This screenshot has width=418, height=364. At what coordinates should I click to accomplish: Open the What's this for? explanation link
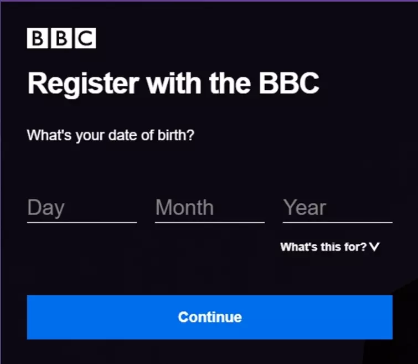click(323, 247)
